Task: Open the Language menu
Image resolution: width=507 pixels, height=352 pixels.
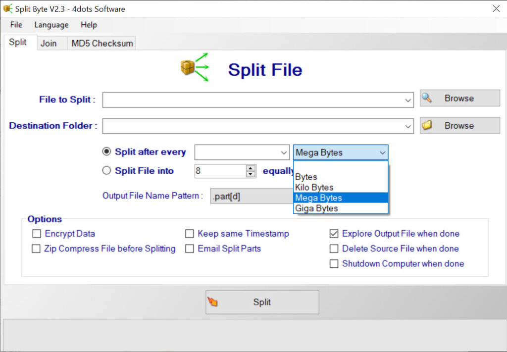Action: pos(51,25)
